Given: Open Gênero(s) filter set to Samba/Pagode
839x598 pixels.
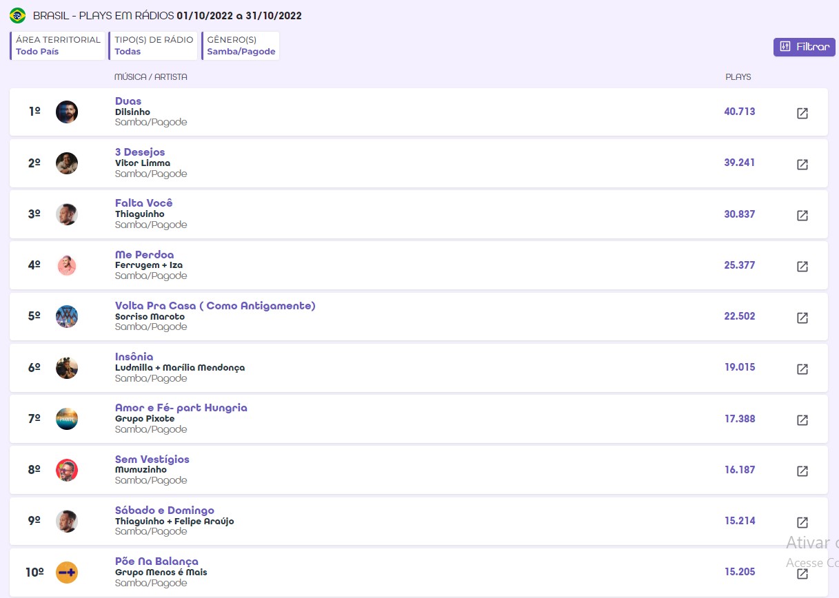Looking at the screenshot, I should click(x=241, y=46).
